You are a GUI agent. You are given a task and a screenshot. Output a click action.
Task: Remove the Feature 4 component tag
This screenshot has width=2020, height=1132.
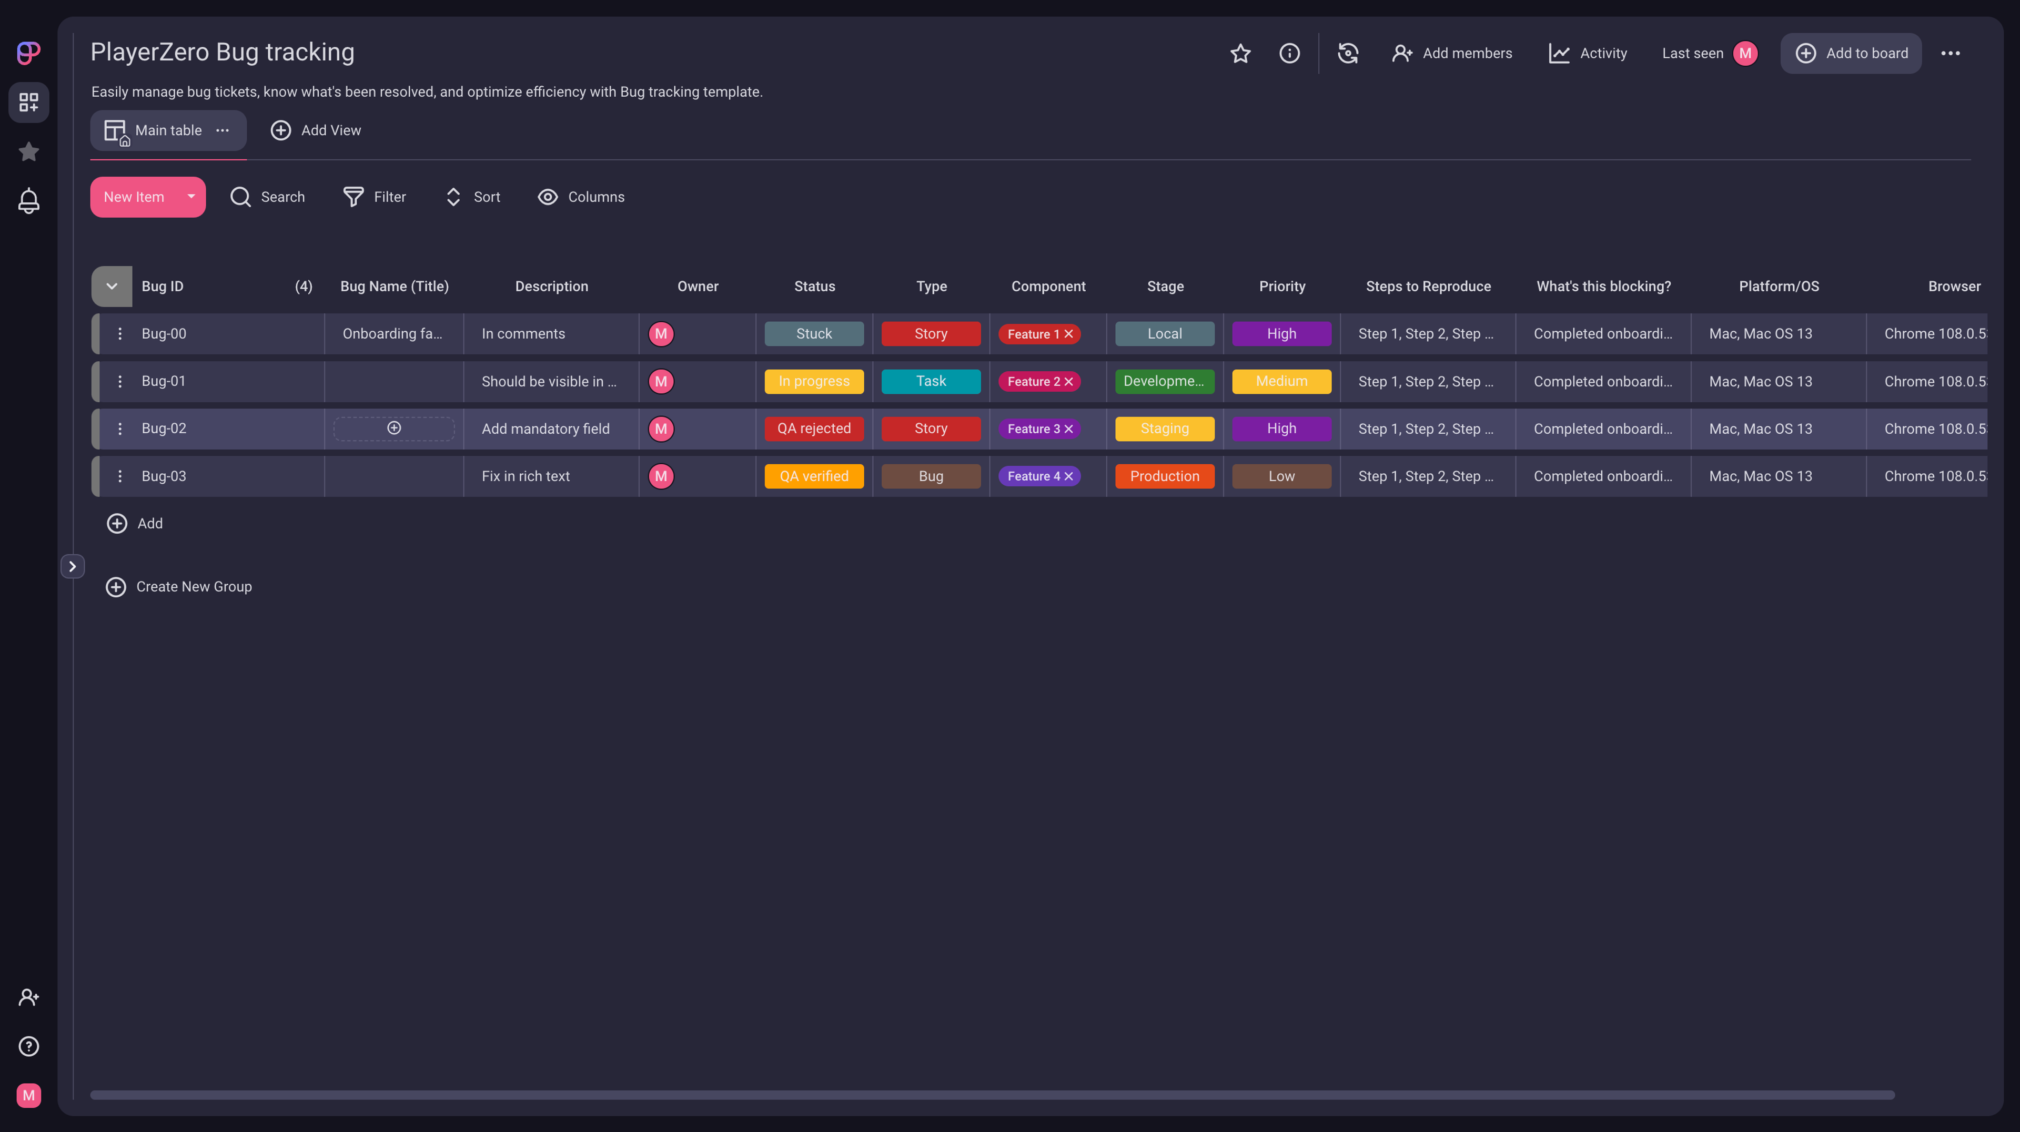click(x=1069, y=477)
